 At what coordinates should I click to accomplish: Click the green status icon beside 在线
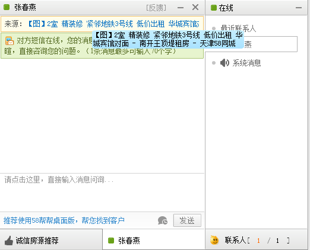214,8
